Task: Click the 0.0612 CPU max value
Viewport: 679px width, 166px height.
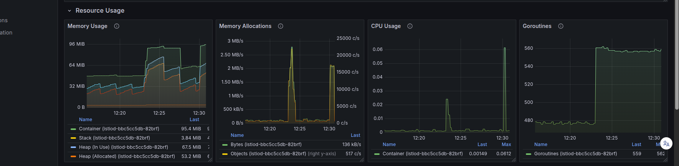Action: (504, 154)
